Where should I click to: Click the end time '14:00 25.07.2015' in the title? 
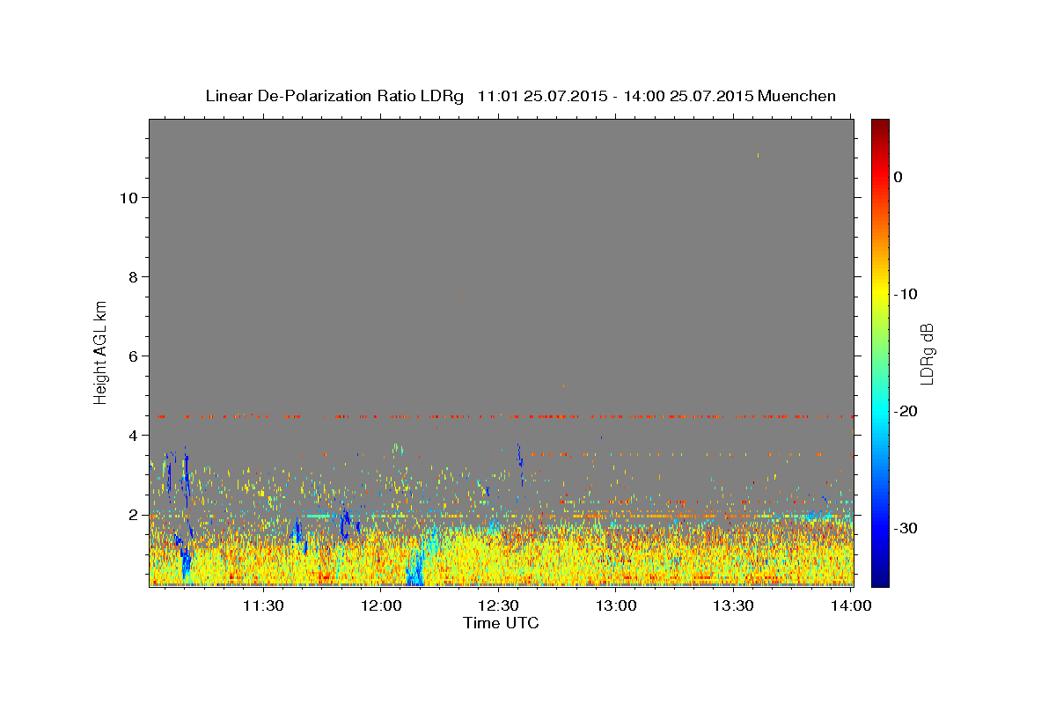(x=688, y=96)
